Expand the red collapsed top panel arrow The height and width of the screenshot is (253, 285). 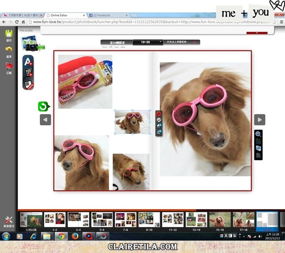pyautogui.click(x=257, y=32)
